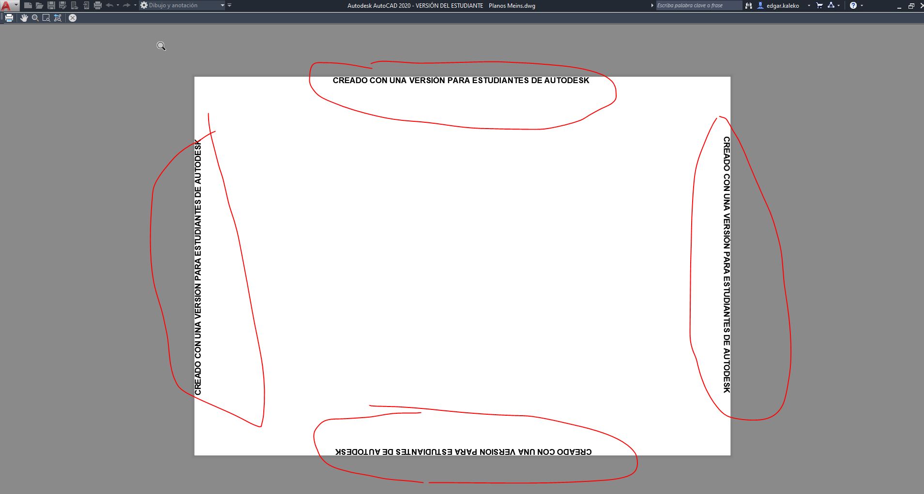924x494 pixels.
Task: Click the Open file folder icon
Action: (39, 5)
